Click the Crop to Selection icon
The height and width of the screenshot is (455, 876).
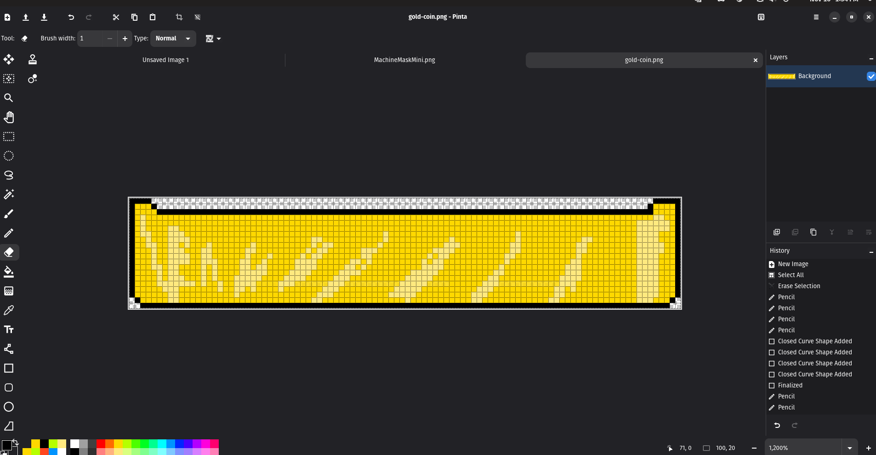pos(179,17)
